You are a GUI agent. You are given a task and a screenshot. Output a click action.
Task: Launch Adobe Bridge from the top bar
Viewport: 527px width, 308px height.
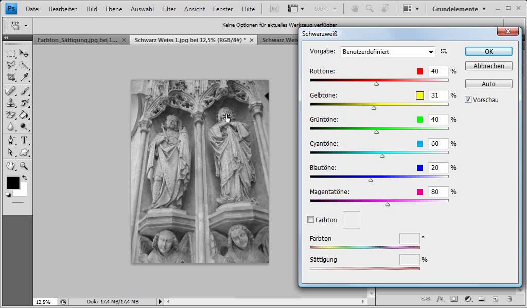coord(274,9)
